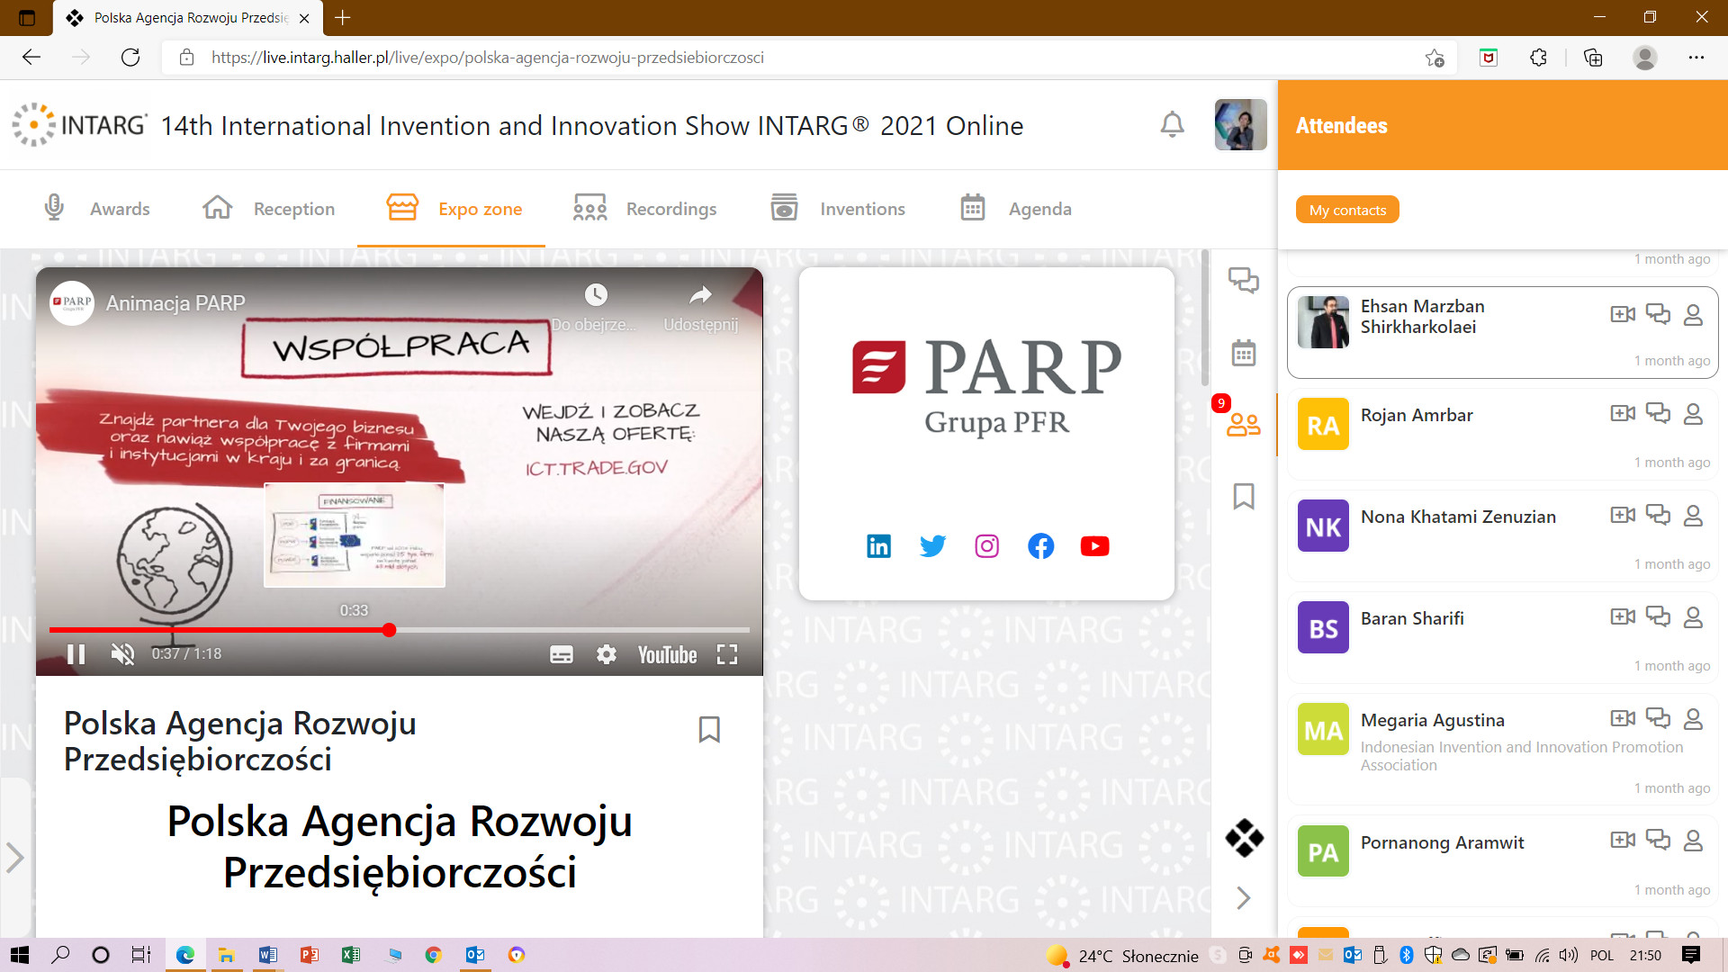Screen dimensions: 1728x972
Task: Open PARP Twitter page
Action: 932,545
